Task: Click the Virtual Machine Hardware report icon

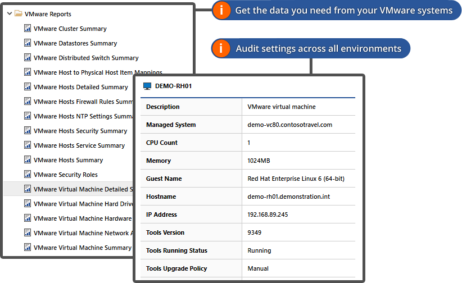Action: 28,218
